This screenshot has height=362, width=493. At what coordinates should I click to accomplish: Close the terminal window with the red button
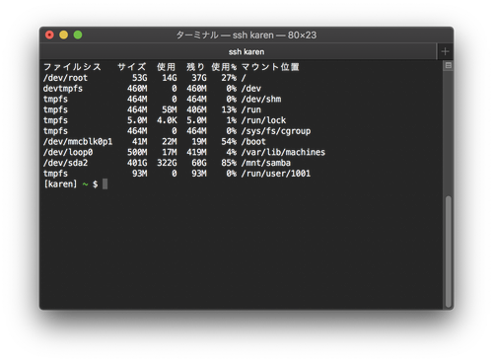(x=49, y=35)
